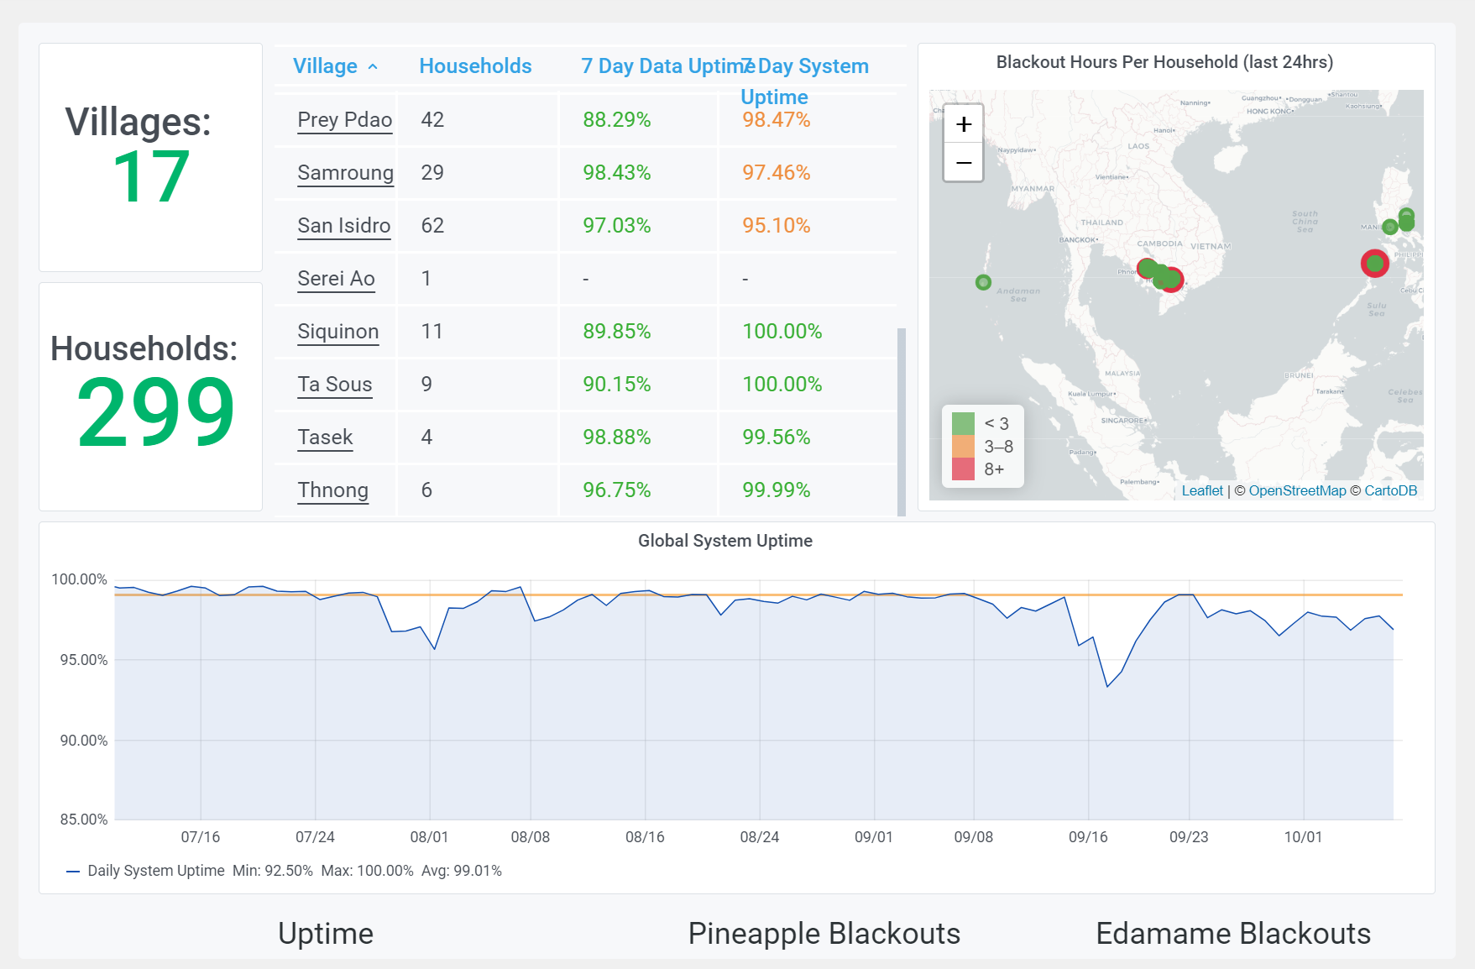Open the Serei Ao village link
This screenshot has width=1475, height=969.
[336, 279]
